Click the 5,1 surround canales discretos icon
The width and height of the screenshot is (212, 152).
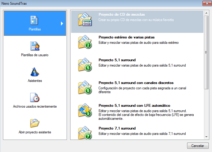[85, 88]
